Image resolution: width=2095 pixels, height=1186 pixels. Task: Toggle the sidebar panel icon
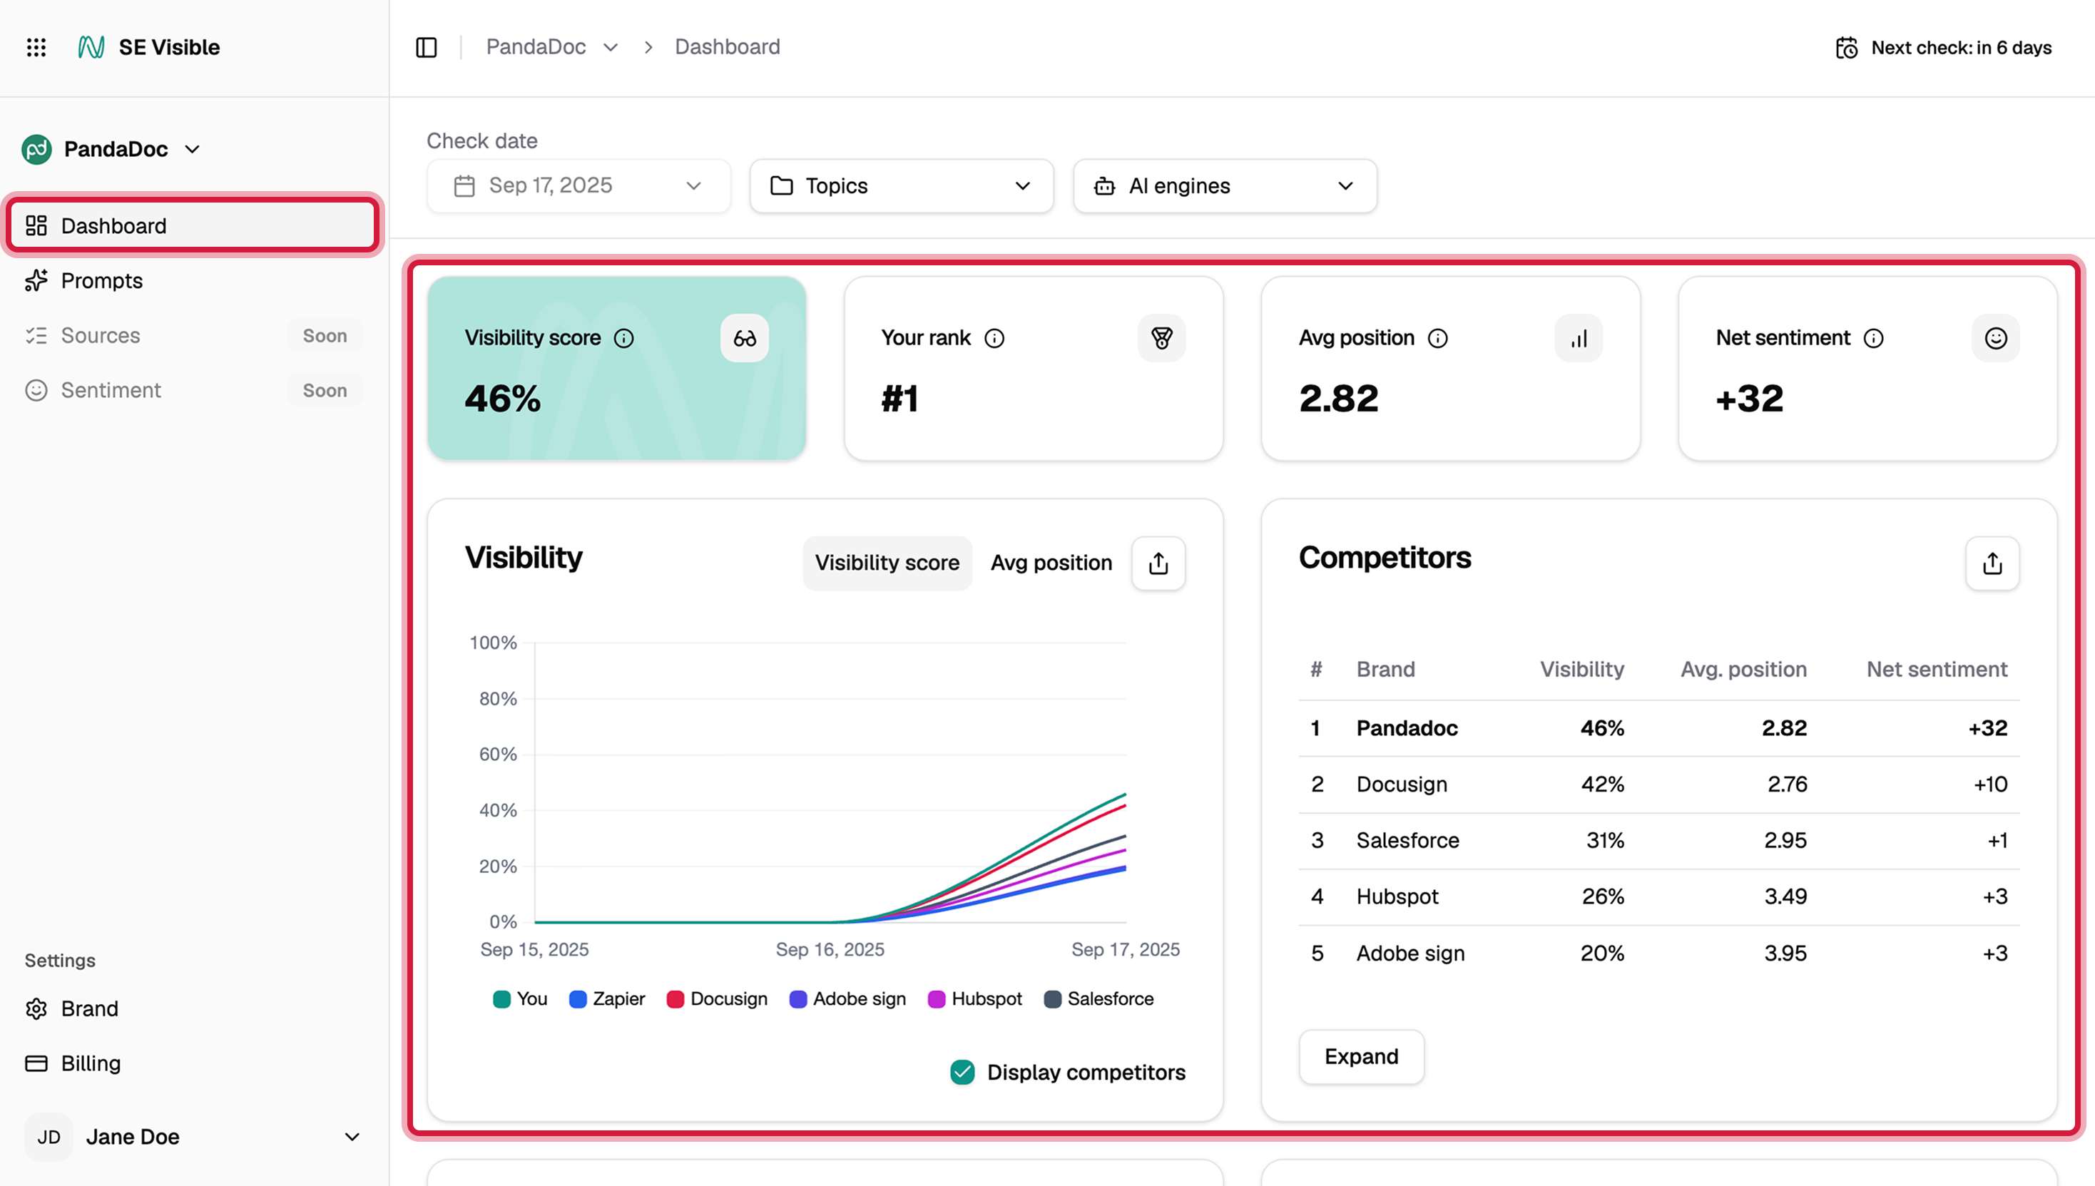(x=426, y=47)
